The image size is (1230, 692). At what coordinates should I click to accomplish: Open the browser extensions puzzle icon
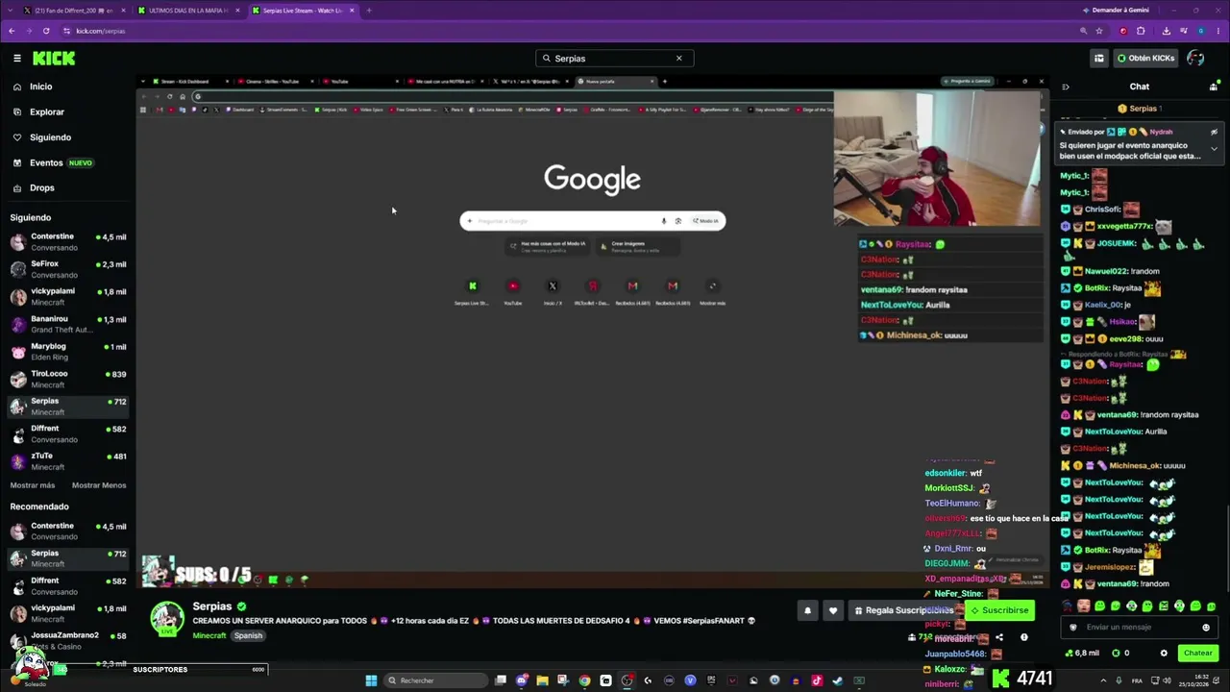[x=1141, y=31]
